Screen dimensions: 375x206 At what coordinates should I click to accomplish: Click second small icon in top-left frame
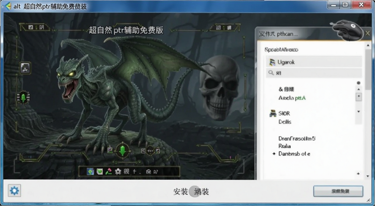point(41,27)
